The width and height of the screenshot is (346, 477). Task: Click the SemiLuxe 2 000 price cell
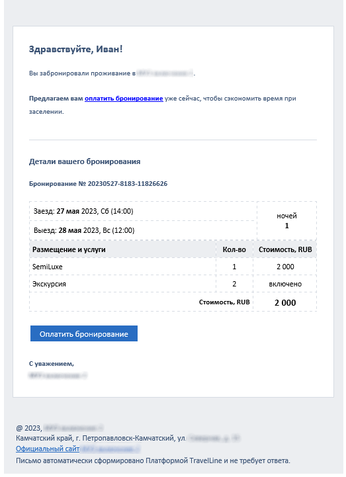tap(285, 267)
